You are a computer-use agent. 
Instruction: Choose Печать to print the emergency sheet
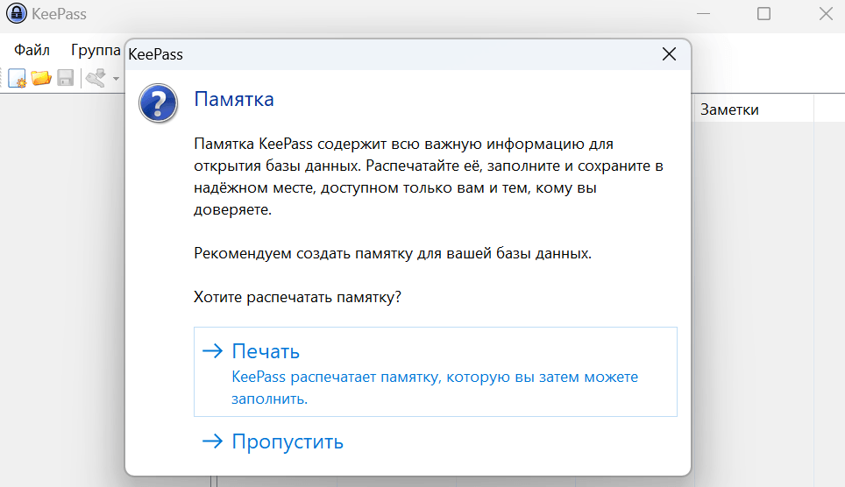click(436, 371)
